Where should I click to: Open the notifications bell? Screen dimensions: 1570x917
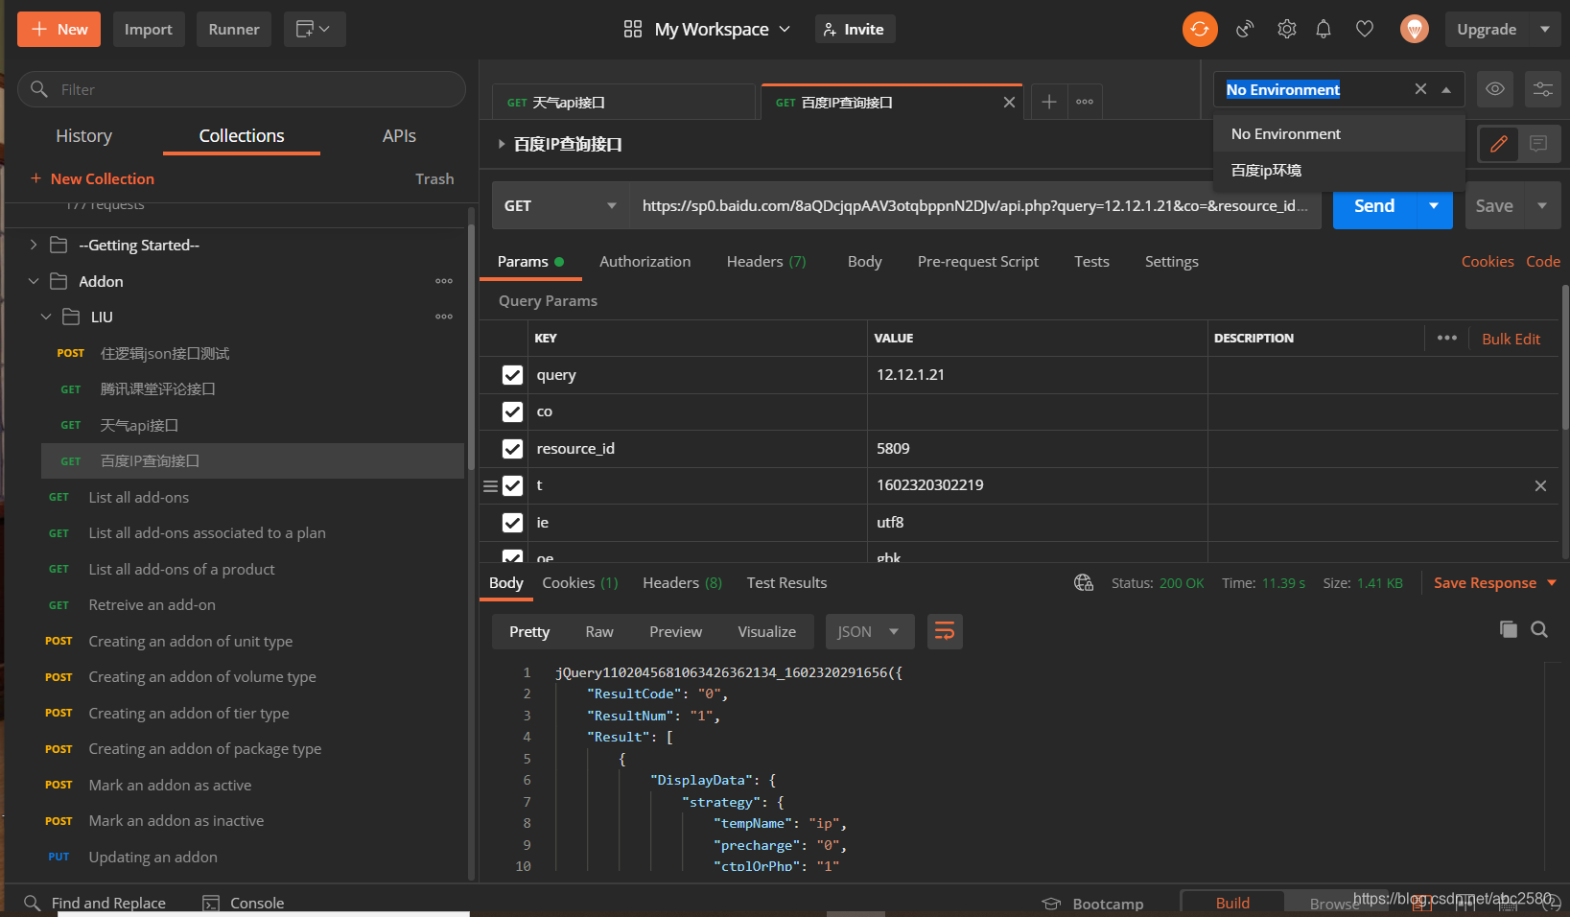(x=1324, y=29)
